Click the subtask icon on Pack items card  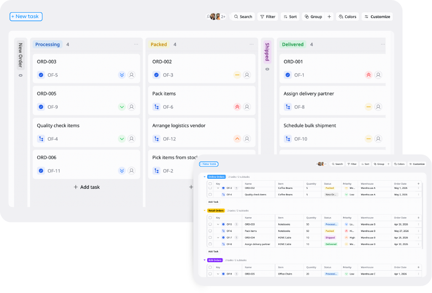coord(156,107)
